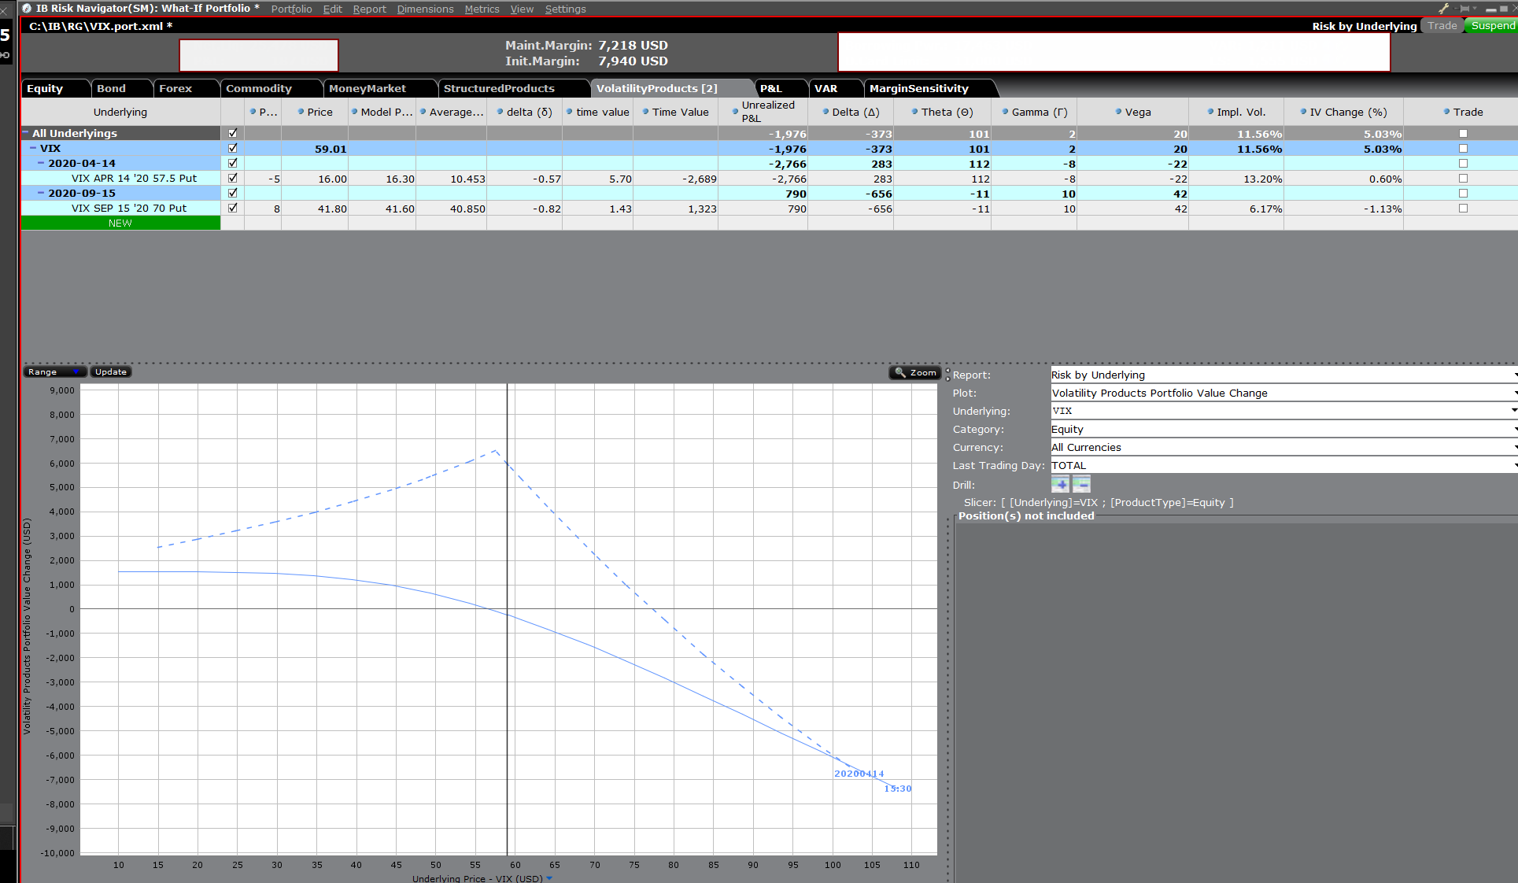Click the sort indicator on the Price column header

(299, 112)
